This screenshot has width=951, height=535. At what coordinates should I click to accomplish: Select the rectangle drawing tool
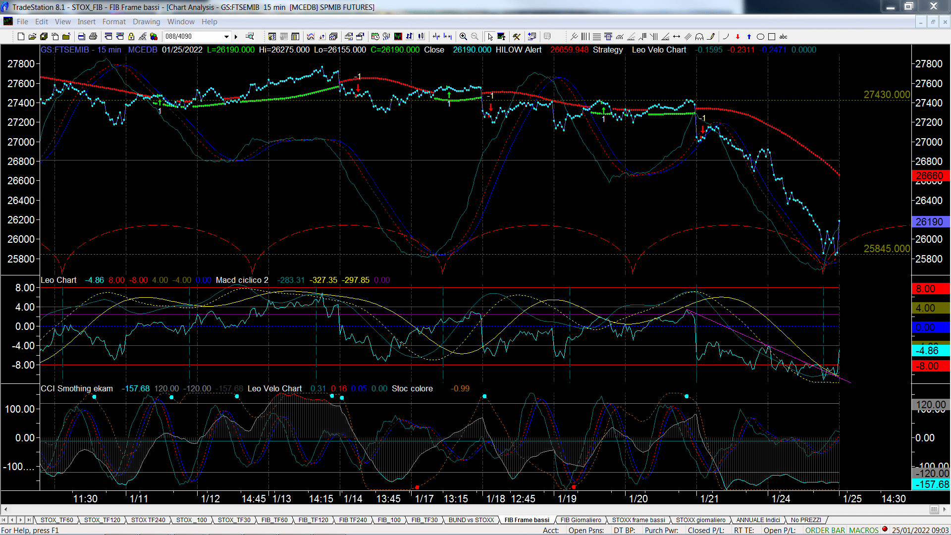coord(772,37)
